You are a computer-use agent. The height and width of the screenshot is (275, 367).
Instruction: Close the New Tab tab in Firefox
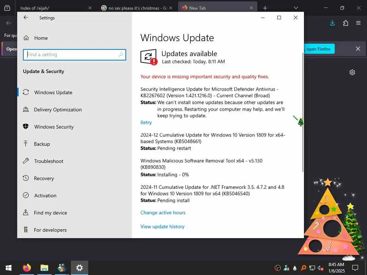tap(251, 8)
